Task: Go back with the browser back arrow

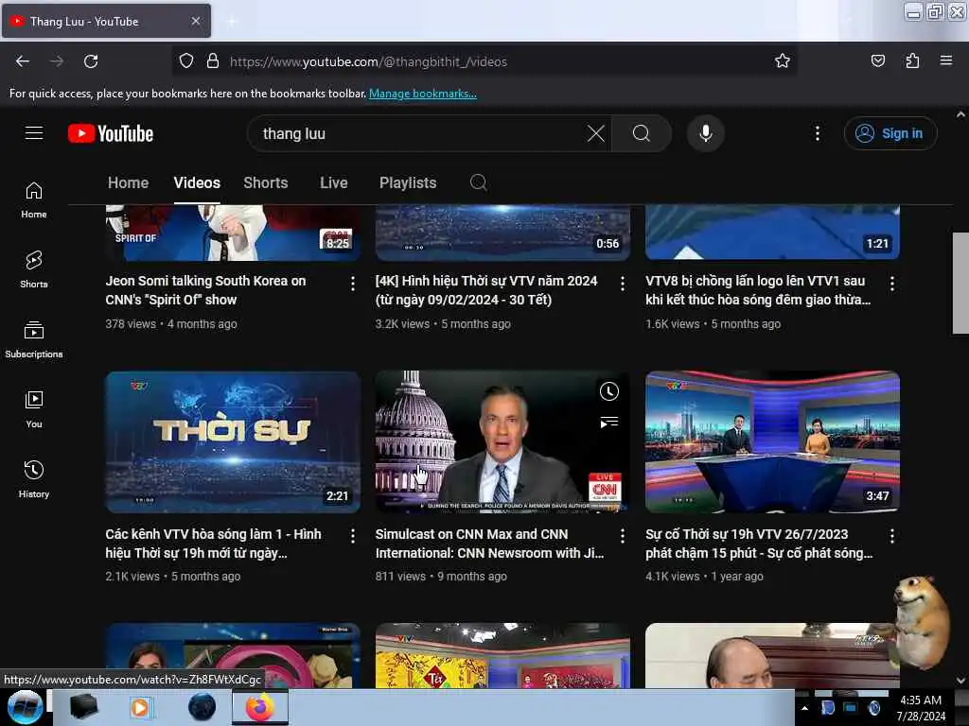Action: coord(23,61)
